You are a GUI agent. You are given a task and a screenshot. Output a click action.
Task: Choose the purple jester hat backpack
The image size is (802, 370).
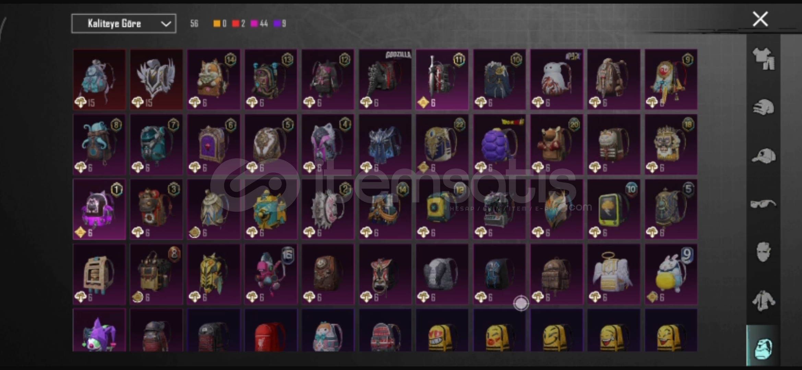tap(99, 330)
